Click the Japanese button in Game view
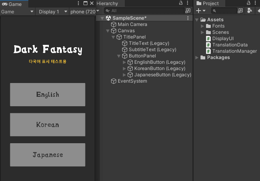Image resolution: width=260 pixels, height=181 pixels. coord(48,155)
